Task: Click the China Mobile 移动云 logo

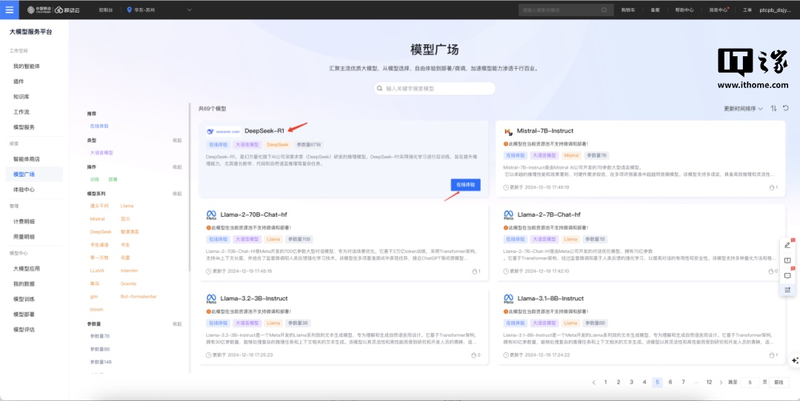Action: (x=53, y=10)
